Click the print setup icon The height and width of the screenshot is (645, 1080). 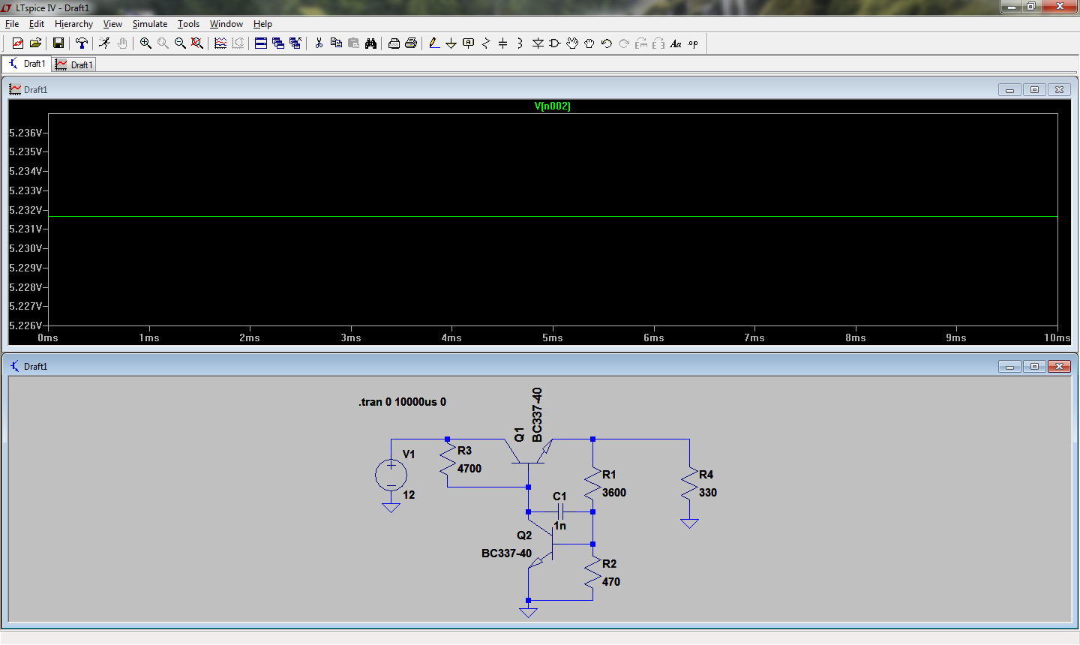coord(394,43)
